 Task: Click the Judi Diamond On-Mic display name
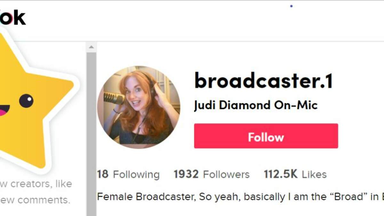(256, 105)
